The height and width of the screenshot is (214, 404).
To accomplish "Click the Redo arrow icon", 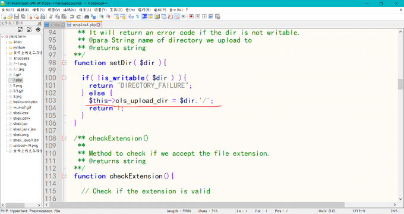I will pyautogui.click(x=79, y=17).
